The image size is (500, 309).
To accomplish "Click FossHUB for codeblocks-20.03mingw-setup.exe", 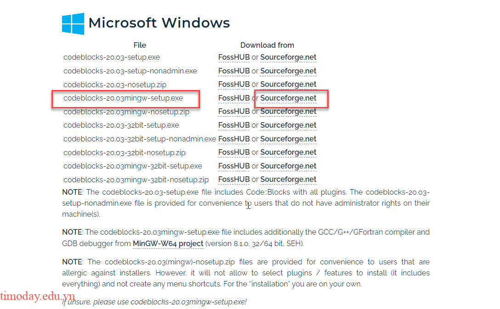I will 234,98.
